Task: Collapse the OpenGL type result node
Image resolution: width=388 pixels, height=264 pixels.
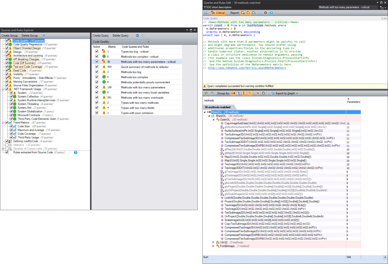Action: (214, 120)
